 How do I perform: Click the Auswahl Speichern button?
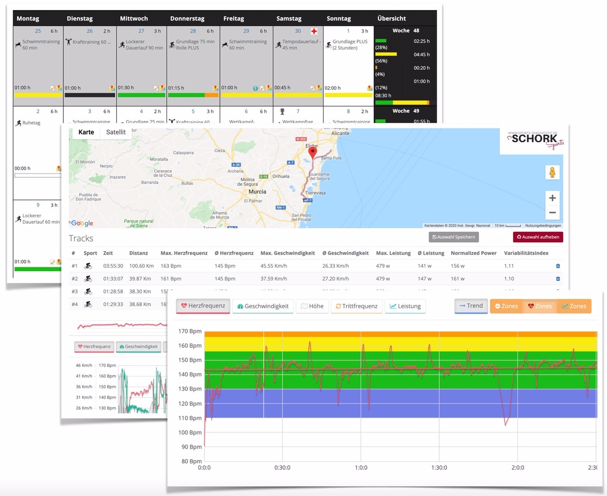(453, 237)
